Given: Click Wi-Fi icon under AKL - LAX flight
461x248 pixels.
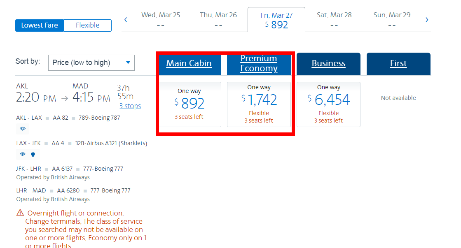Looking at the screenshot, I should coord(23,129).
